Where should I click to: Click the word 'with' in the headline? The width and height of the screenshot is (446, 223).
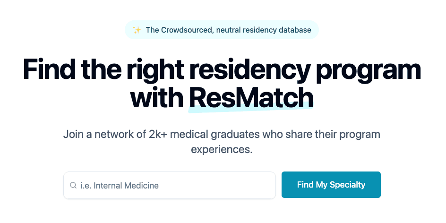(157, 98)
